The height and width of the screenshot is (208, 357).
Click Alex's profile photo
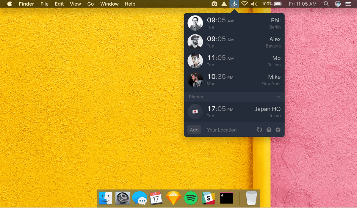click(x=195, y=42)
